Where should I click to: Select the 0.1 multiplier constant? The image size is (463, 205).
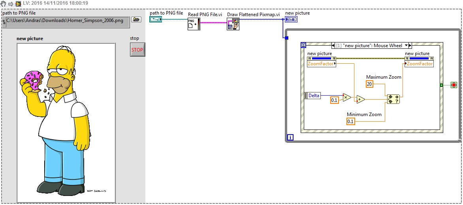tap(334, 100)
